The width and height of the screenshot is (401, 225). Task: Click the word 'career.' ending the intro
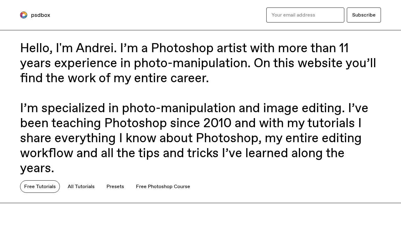point(189,78)
